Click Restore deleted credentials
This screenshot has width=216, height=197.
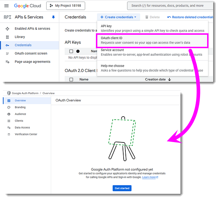point(190,17)
